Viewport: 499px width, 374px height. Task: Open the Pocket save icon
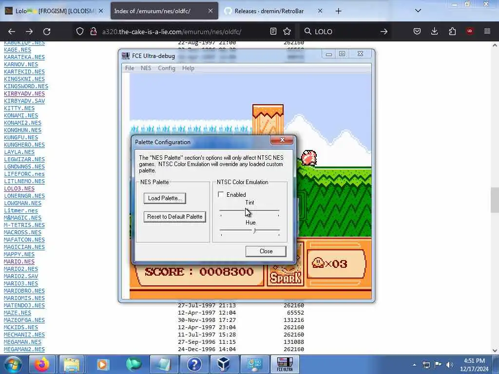point(417,31)
